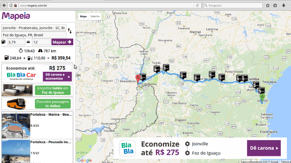This screenshot has height=163, width=291.
Task: Click the Joinville stop in banner
Action: pos(200,144)
